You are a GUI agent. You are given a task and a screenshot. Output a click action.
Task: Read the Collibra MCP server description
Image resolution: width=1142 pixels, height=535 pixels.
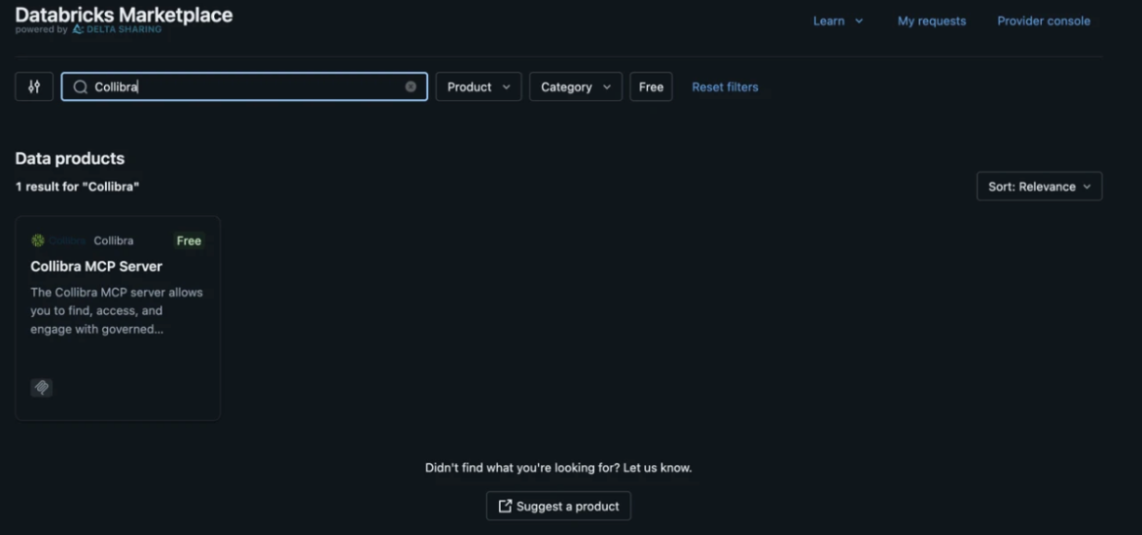[x=117, y=311]
